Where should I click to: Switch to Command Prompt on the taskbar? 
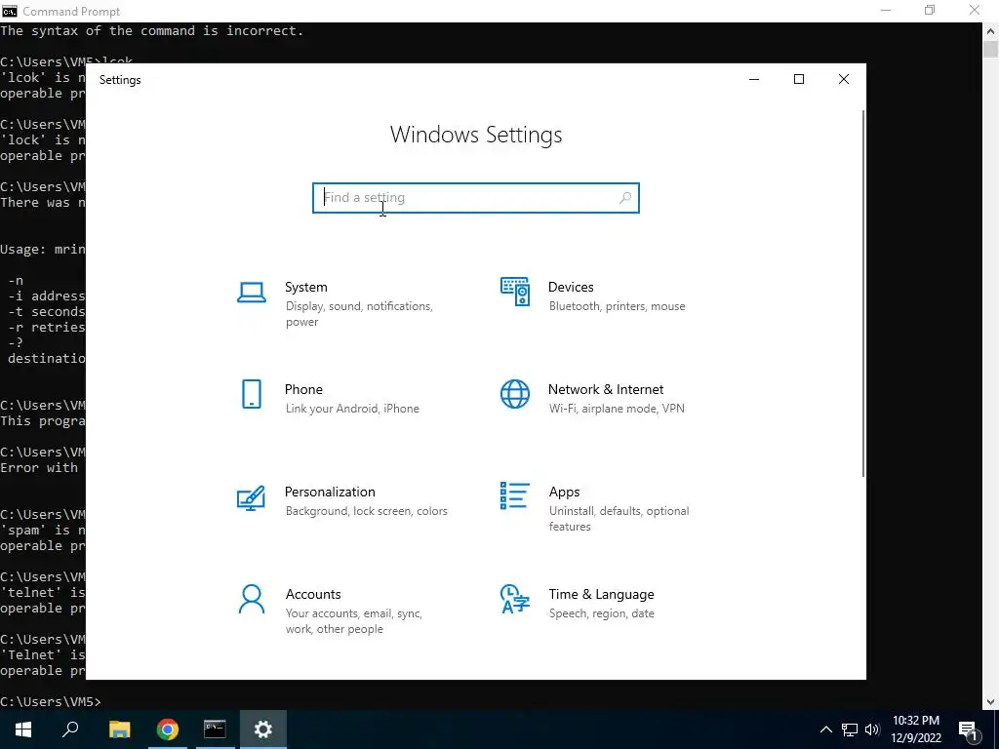[215, 729]
